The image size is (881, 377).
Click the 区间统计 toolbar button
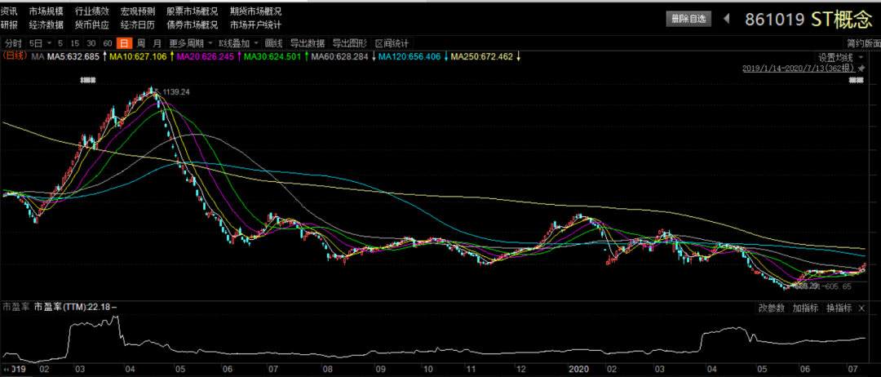(392, 43)
